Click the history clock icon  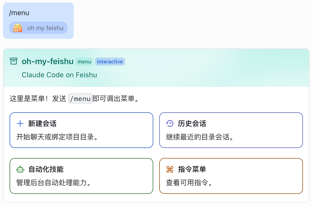point(170,123)
